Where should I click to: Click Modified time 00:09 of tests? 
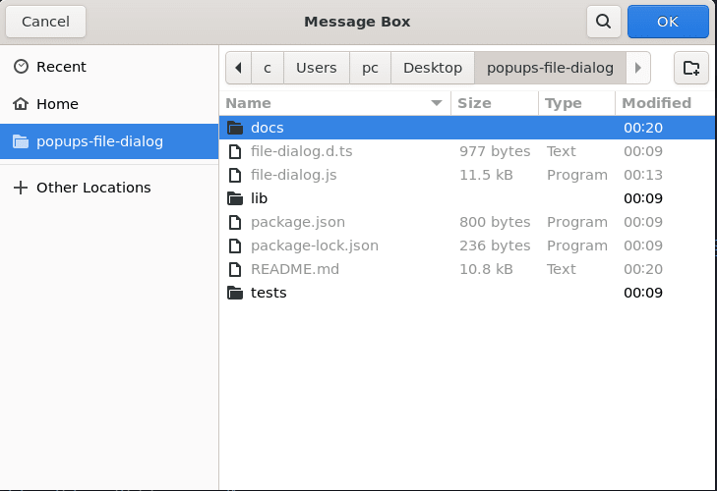click(643, 293)
